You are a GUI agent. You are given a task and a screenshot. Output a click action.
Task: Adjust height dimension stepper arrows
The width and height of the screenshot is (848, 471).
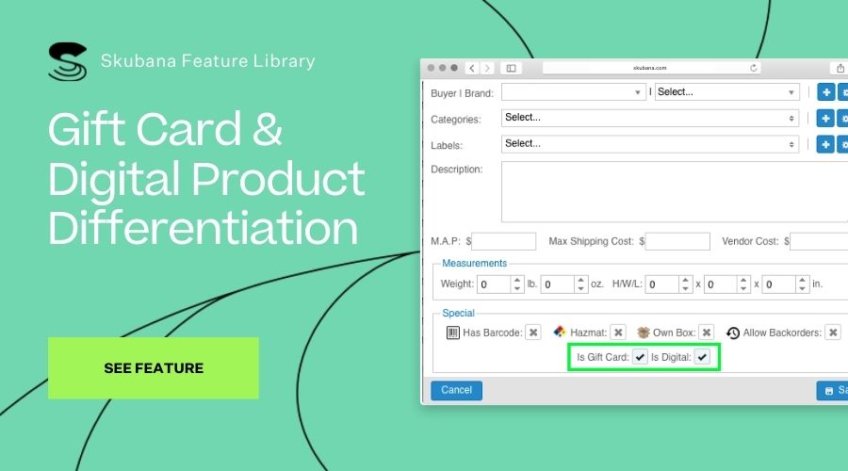[x=685, y=284]
